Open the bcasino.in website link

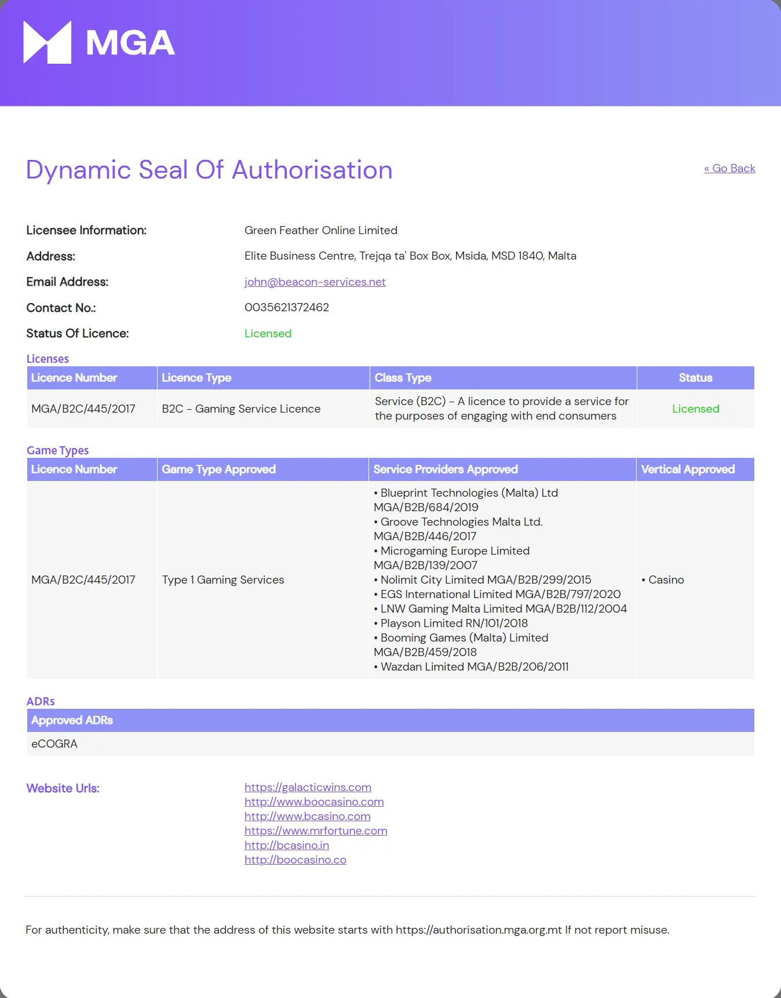[286, 845]
